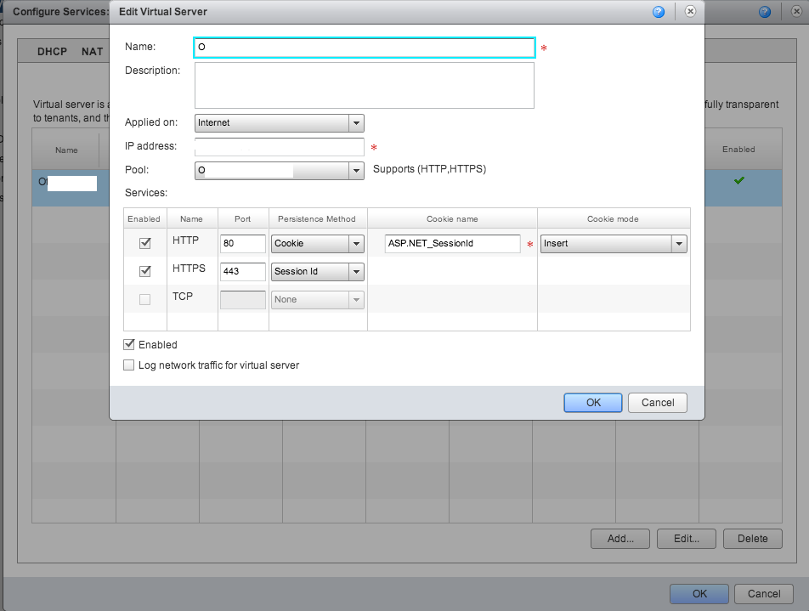Uncheck the HTTPS service enabled checkbox

pyautogui.click(x=144, y=271)
